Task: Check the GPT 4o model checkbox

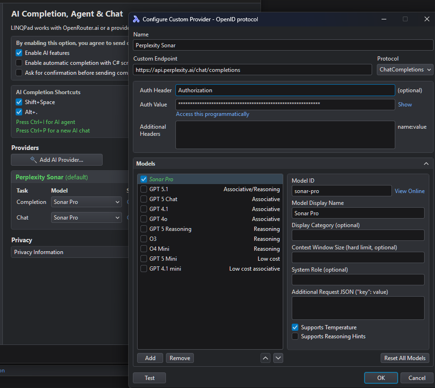Action: pyautogui.click(x=144, y=219)
